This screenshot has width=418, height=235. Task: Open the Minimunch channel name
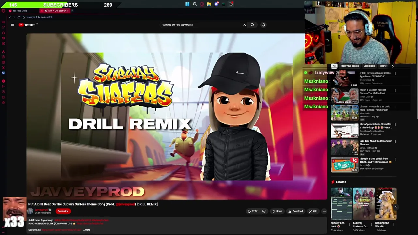click(x=364, y=113)
